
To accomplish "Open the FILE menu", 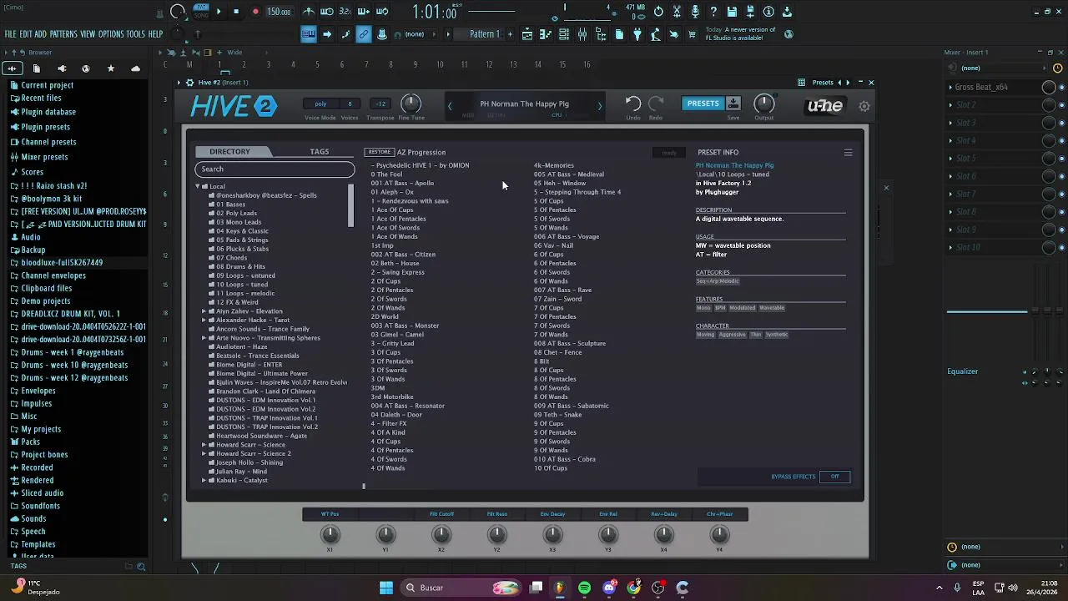I will click(x=10, y=34).
